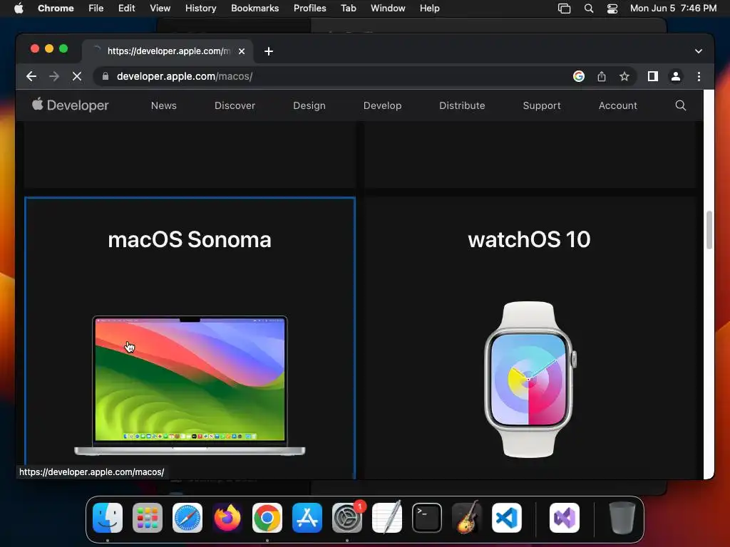Open the Apple menu
This screenshot has width=730, height=547.
(19, 9)
